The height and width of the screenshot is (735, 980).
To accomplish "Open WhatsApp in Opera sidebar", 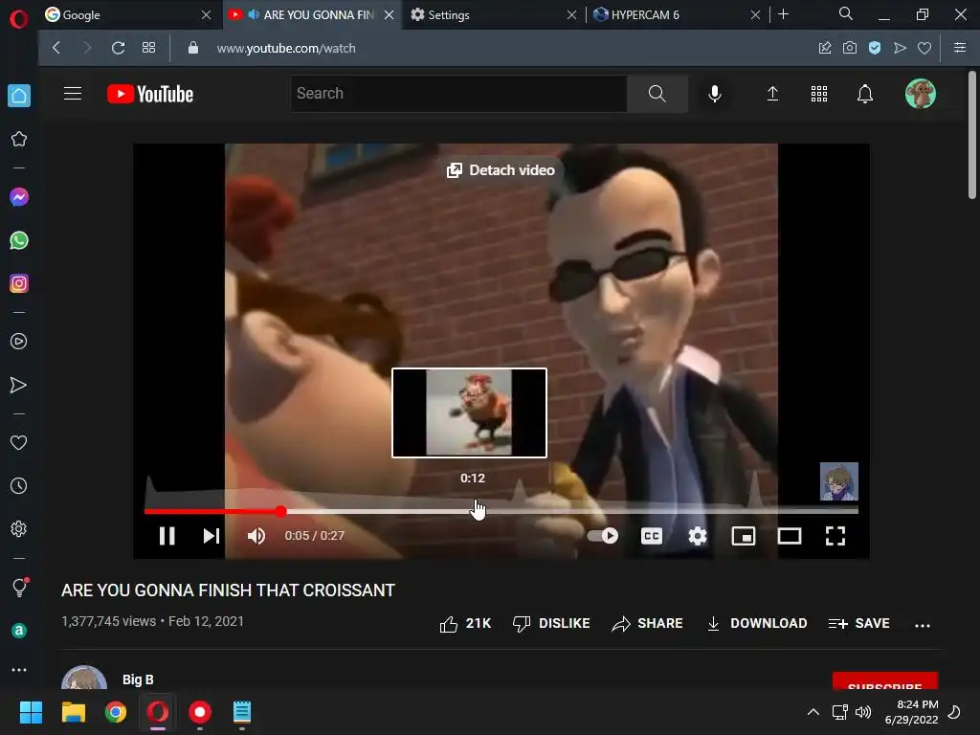I will point(19,240).
